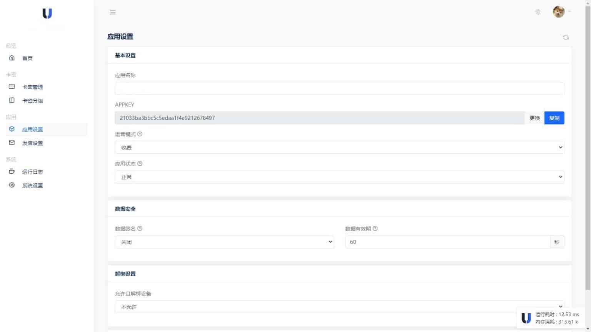Click the U logo in the runtime widget
This screenshot has height=332, width=591.
click(x=526, y=318)
